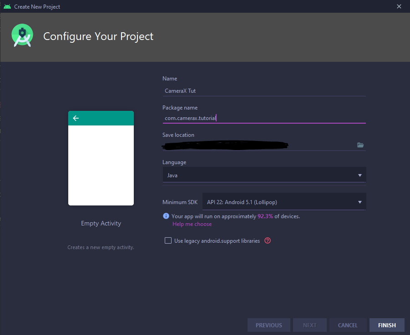
Task: Close the Create New Project dialog
Action: (399, 6)
